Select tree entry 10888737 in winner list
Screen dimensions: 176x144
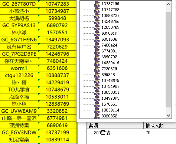click(x=110, y=16)
